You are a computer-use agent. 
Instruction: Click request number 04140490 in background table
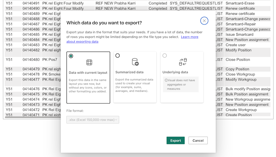coord(31,9)
